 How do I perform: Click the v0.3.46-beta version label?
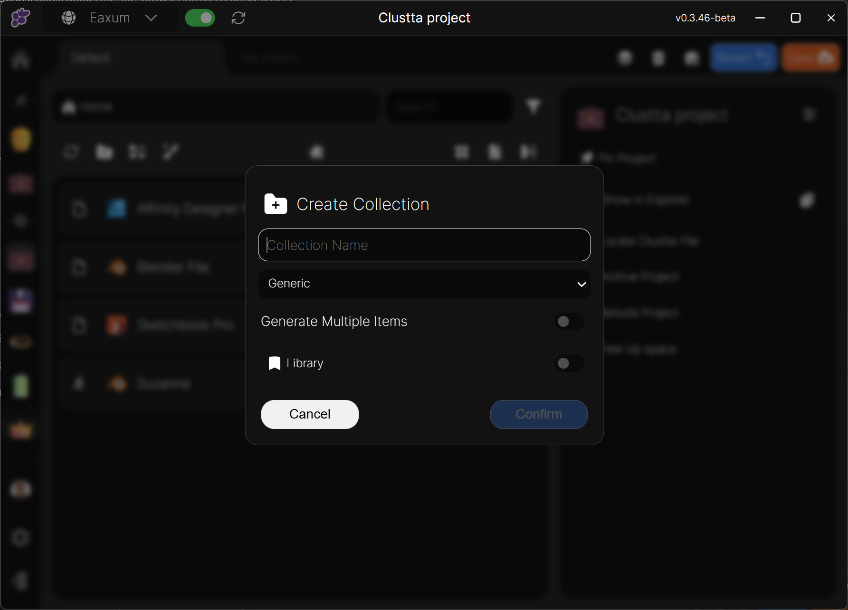[705, 18]
